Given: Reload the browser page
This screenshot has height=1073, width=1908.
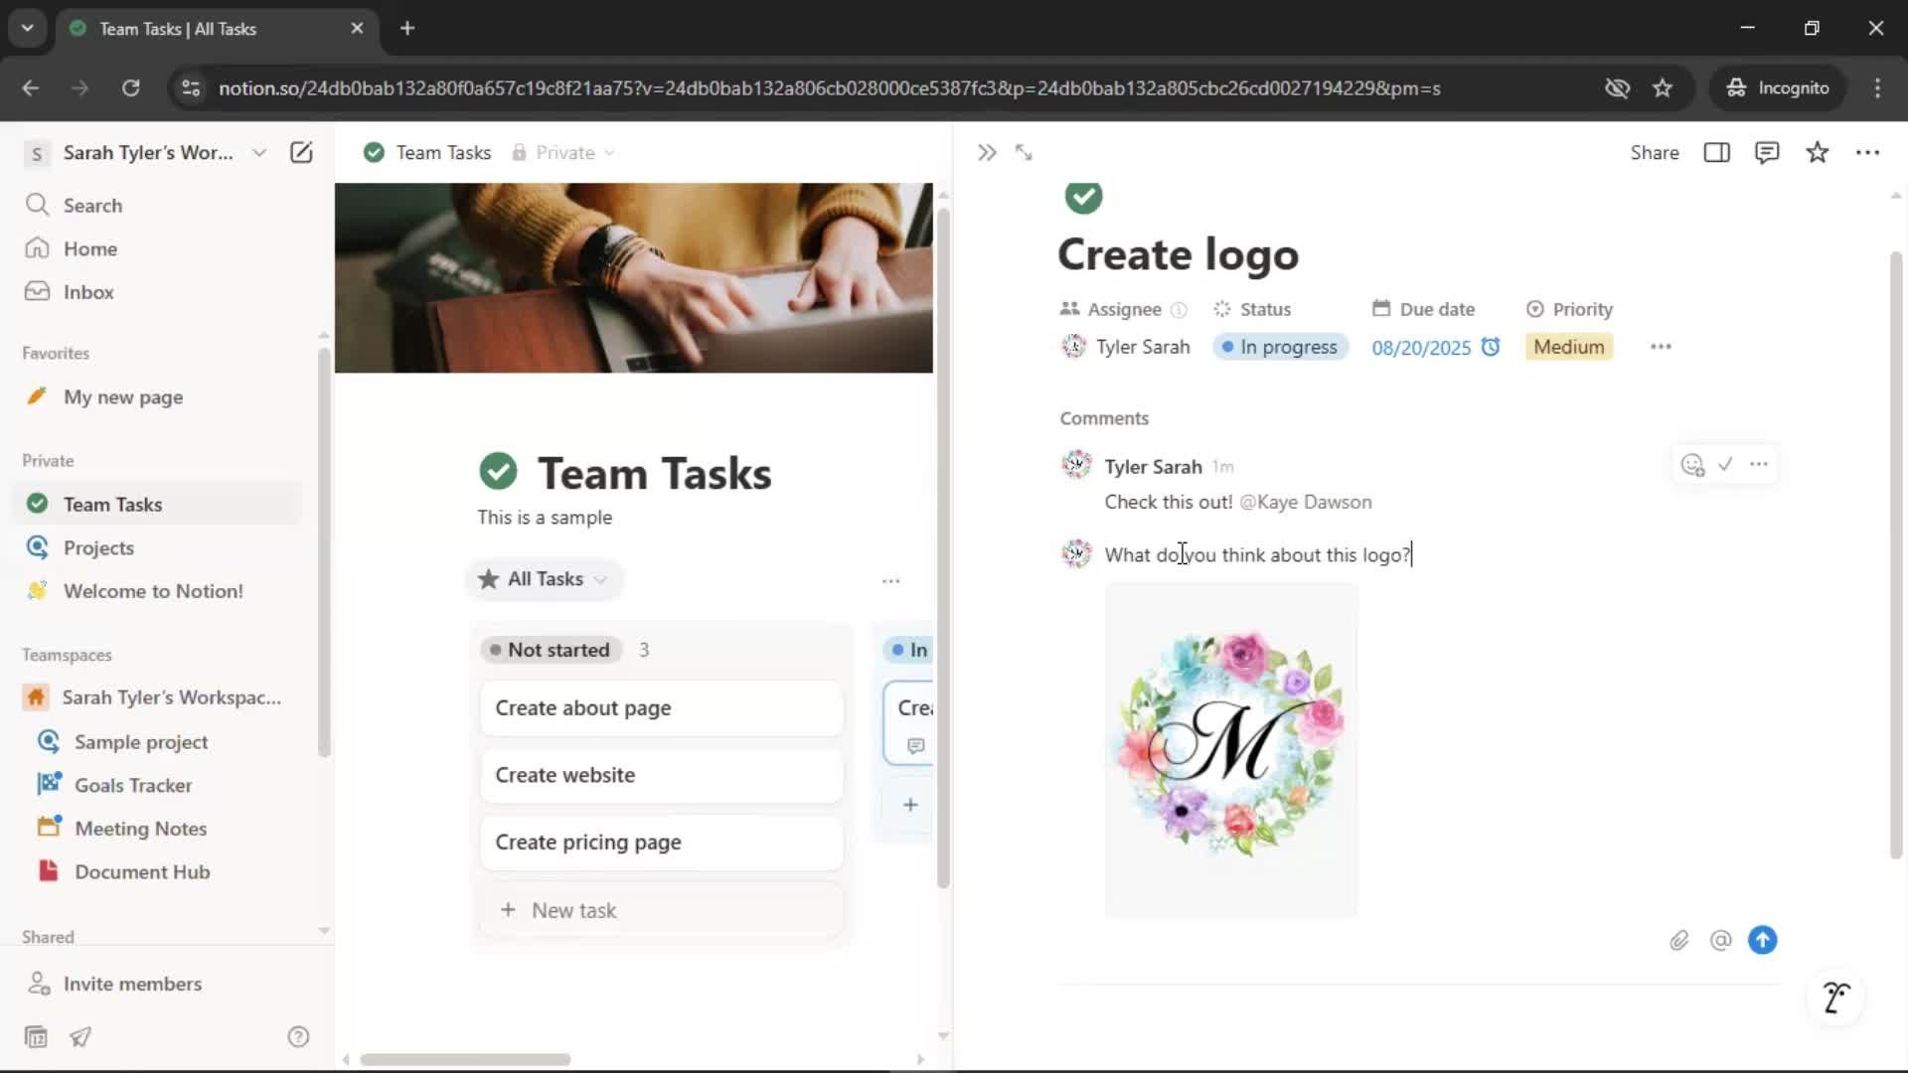Looking at the screenshot, I should point(130,87).
